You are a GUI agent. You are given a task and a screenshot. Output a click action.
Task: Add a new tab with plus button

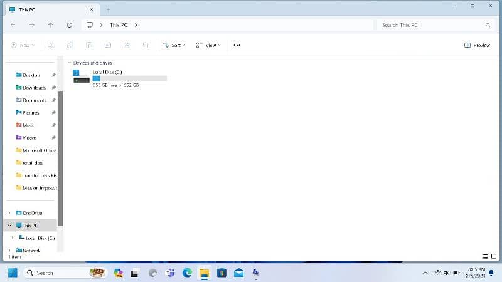[108, 9]
